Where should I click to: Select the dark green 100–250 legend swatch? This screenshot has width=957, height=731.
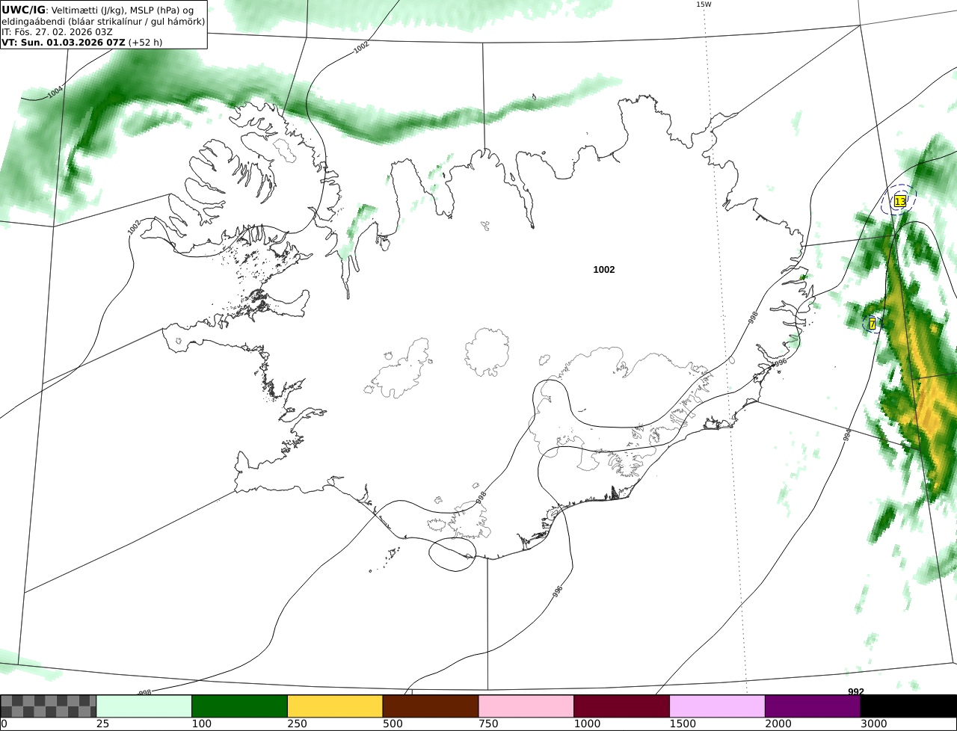pyautogui.click(x=240, y=706)
